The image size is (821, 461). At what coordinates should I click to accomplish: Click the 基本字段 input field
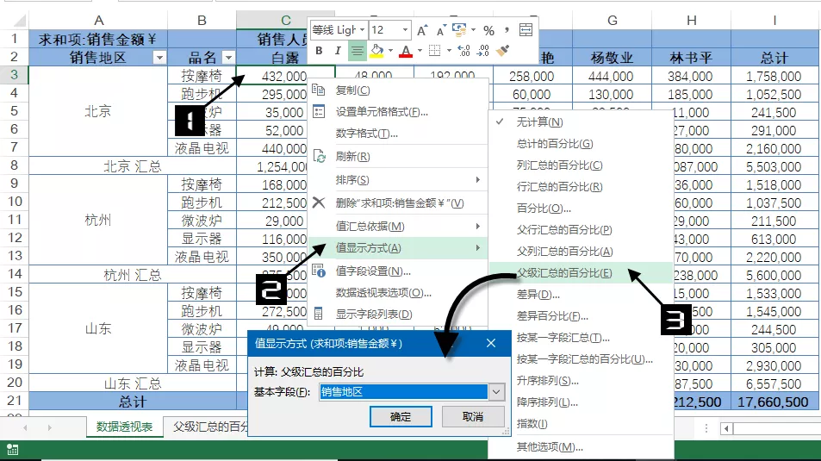point(404,392)
